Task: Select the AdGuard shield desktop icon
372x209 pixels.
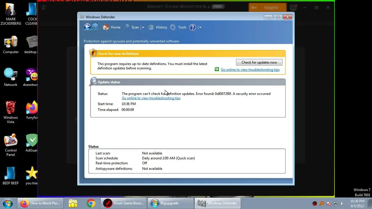Action: 31,143
